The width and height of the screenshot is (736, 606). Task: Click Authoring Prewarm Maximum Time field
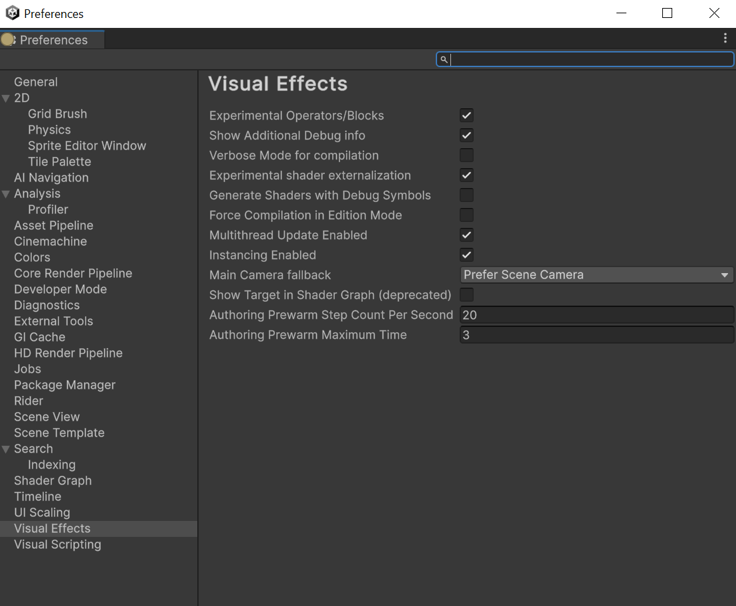597,335
